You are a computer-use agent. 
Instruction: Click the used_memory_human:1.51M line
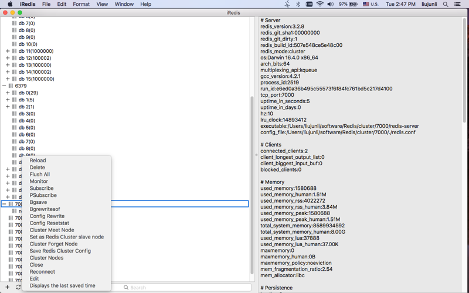(294, 195)
